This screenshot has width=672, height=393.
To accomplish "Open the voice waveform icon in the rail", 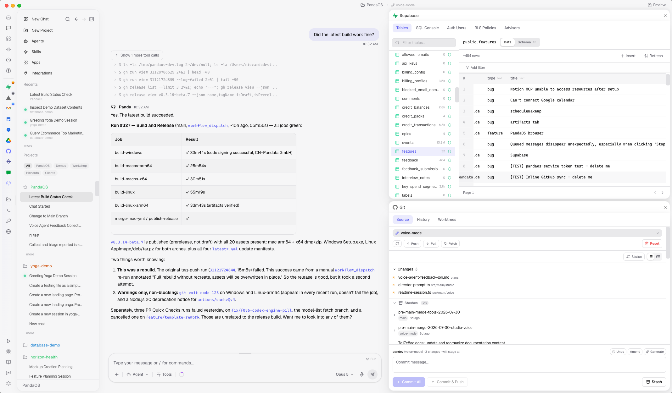I will coord(8,49).
